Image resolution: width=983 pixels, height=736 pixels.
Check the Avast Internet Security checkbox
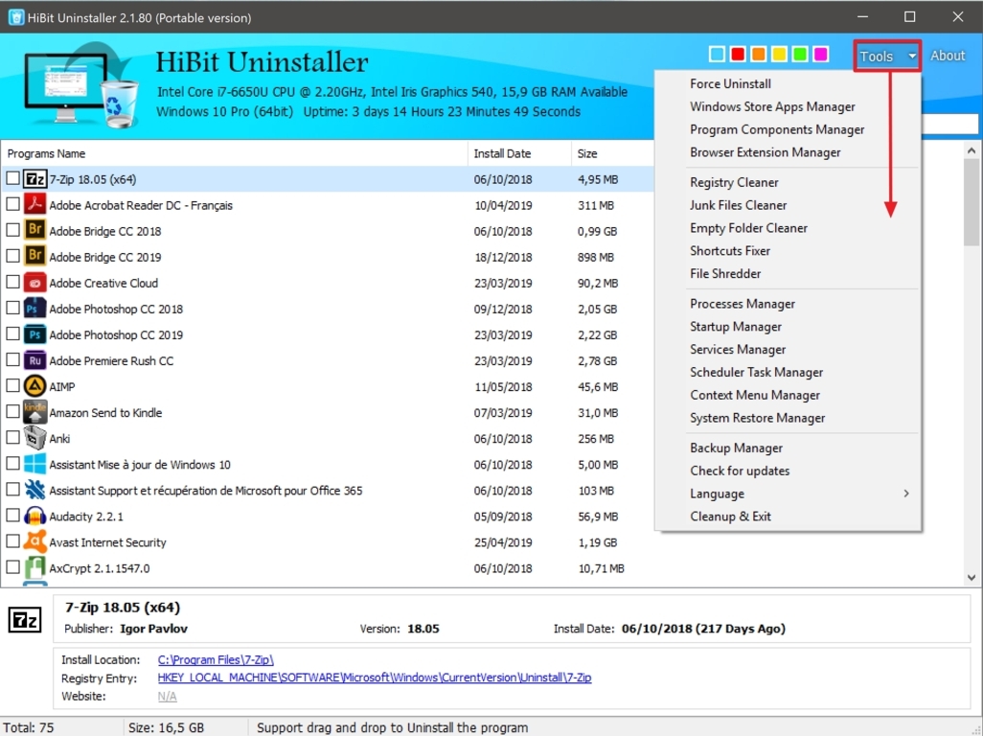[12, 540]
